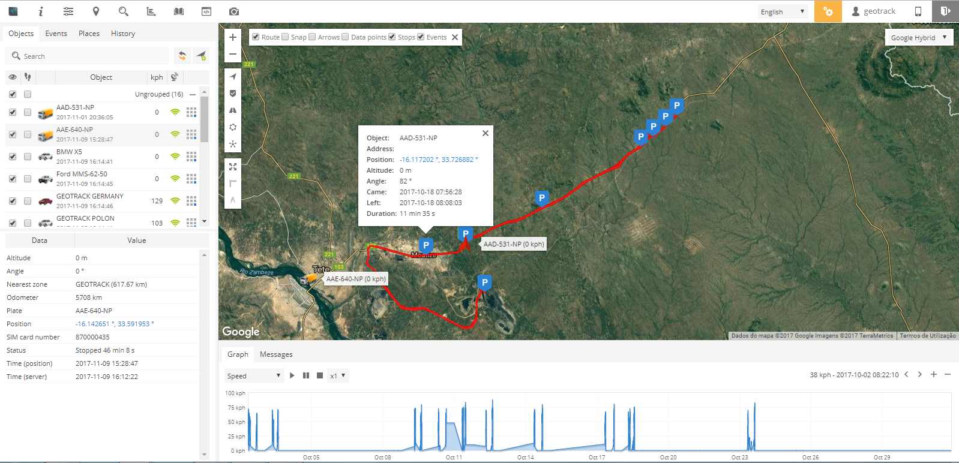Open the English language dropdown

click(x=782, y=11)
